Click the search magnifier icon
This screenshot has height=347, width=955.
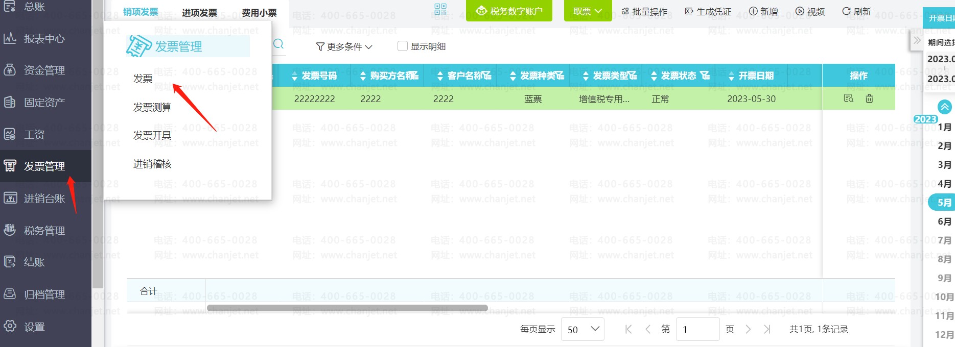278,44
